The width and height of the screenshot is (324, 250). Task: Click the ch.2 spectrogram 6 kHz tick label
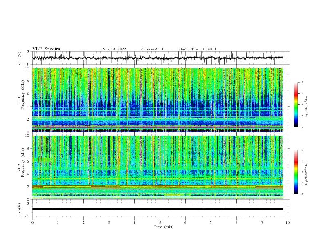pyautogui.click(x=29, y=161)
